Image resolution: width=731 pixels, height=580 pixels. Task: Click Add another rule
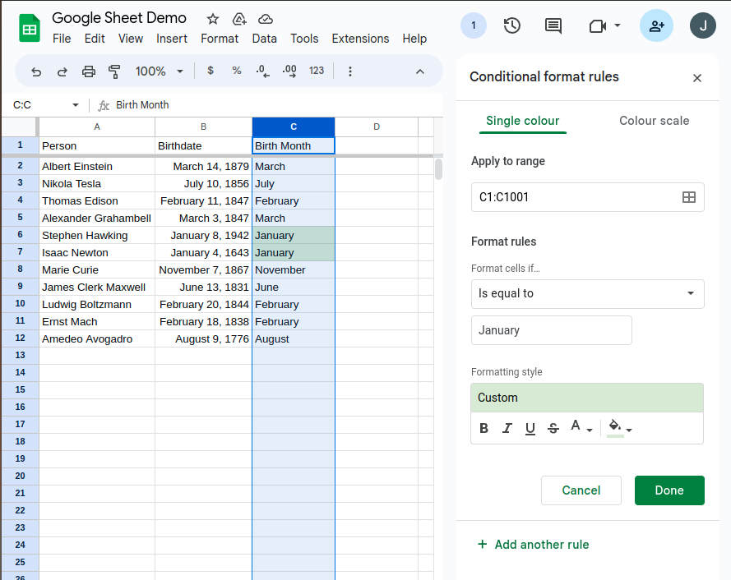(x=534, y=545)
